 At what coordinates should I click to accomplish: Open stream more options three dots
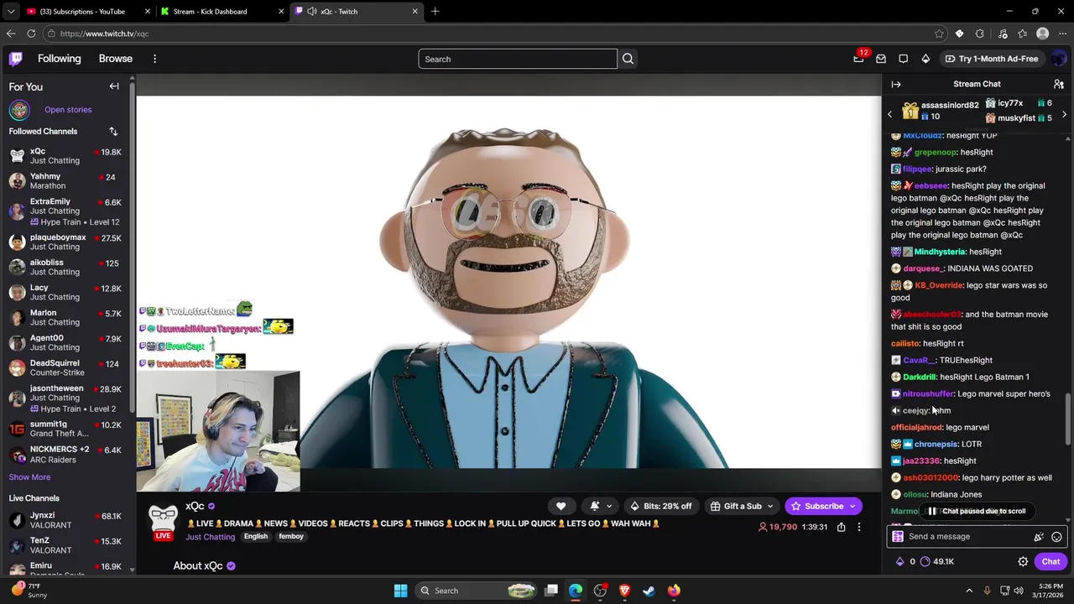tap(858, 527)
